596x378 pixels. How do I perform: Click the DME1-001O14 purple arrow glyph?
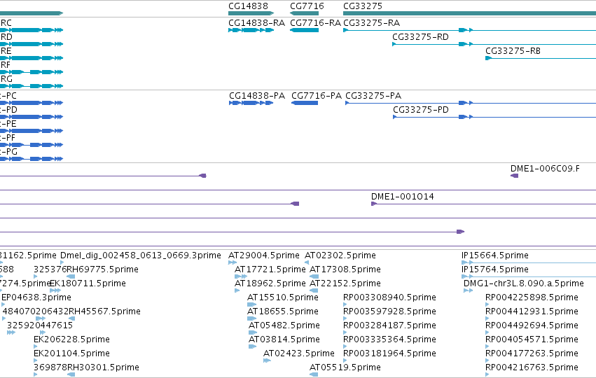374,204
